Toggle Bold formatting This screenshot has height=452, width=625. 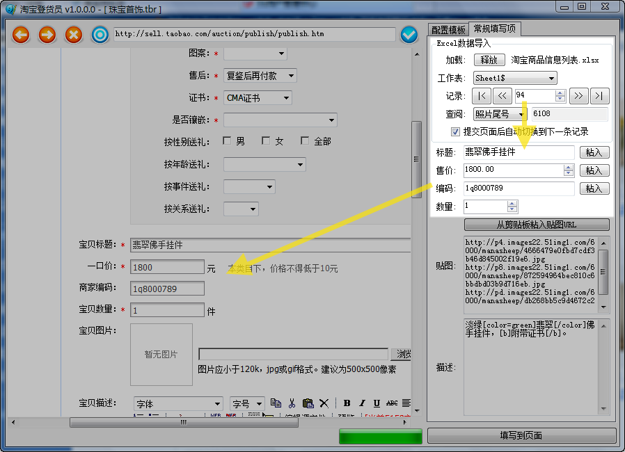click(x=347, y=403)
